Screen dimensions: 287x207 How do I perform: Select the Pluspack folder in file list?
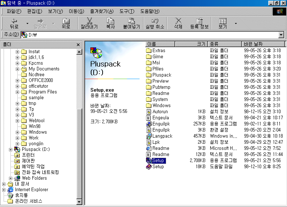tap(159, 75)
